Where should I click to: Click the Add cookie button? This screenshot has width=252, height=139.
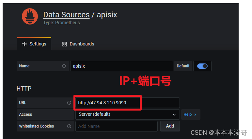coord(170,126)
